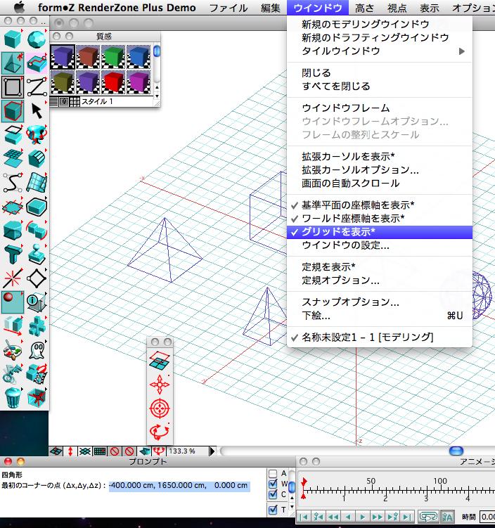Open ファイル menu

[x=229, y=8]
